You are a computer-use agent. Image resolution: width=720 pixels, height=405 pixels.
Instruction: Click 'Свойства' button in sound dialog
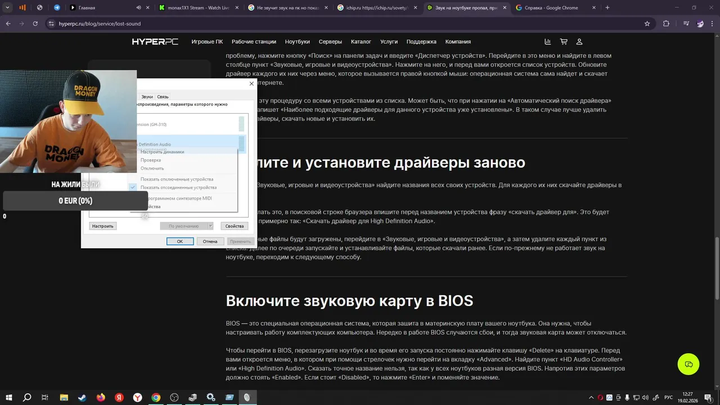pos(235,226)
